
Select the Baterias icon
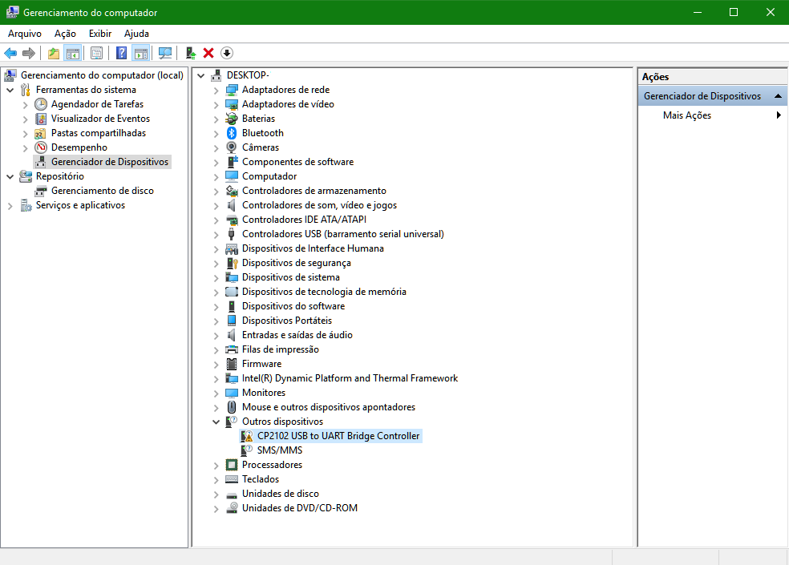click(x=232, y=119)
